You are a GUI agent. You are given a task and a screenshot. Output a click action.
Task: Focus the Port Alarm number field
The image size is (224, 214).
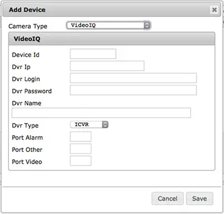pos(81,136)
